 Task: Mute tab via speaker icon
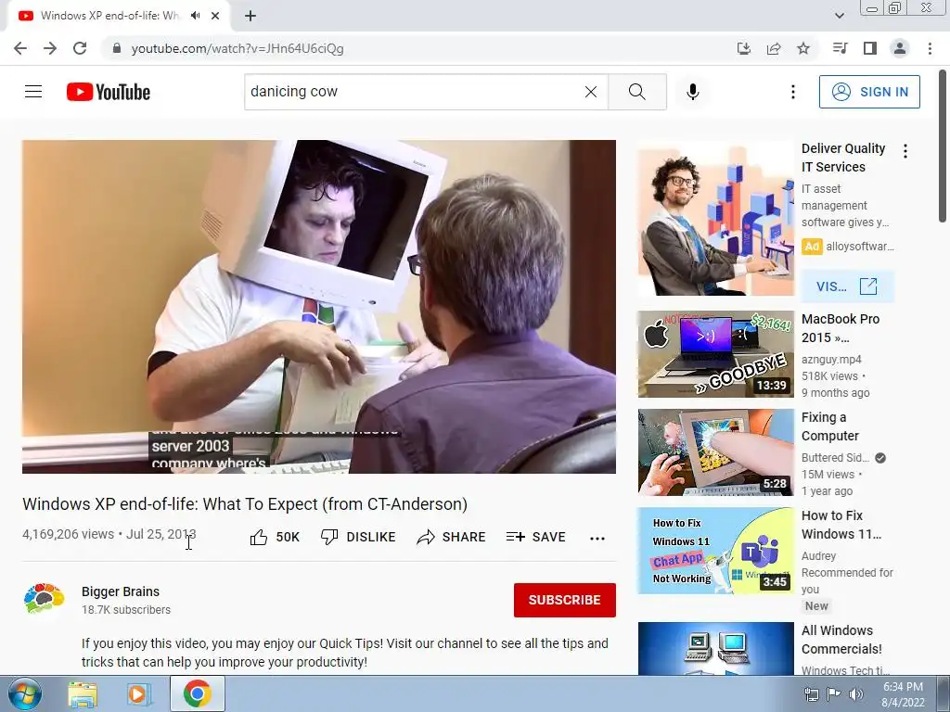tap(195, 16)
